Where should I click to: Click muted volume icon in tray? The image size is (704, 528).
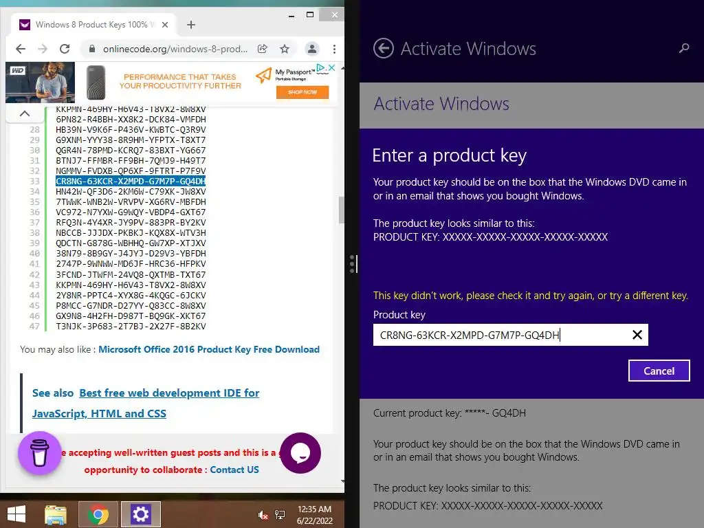point(263,515)
